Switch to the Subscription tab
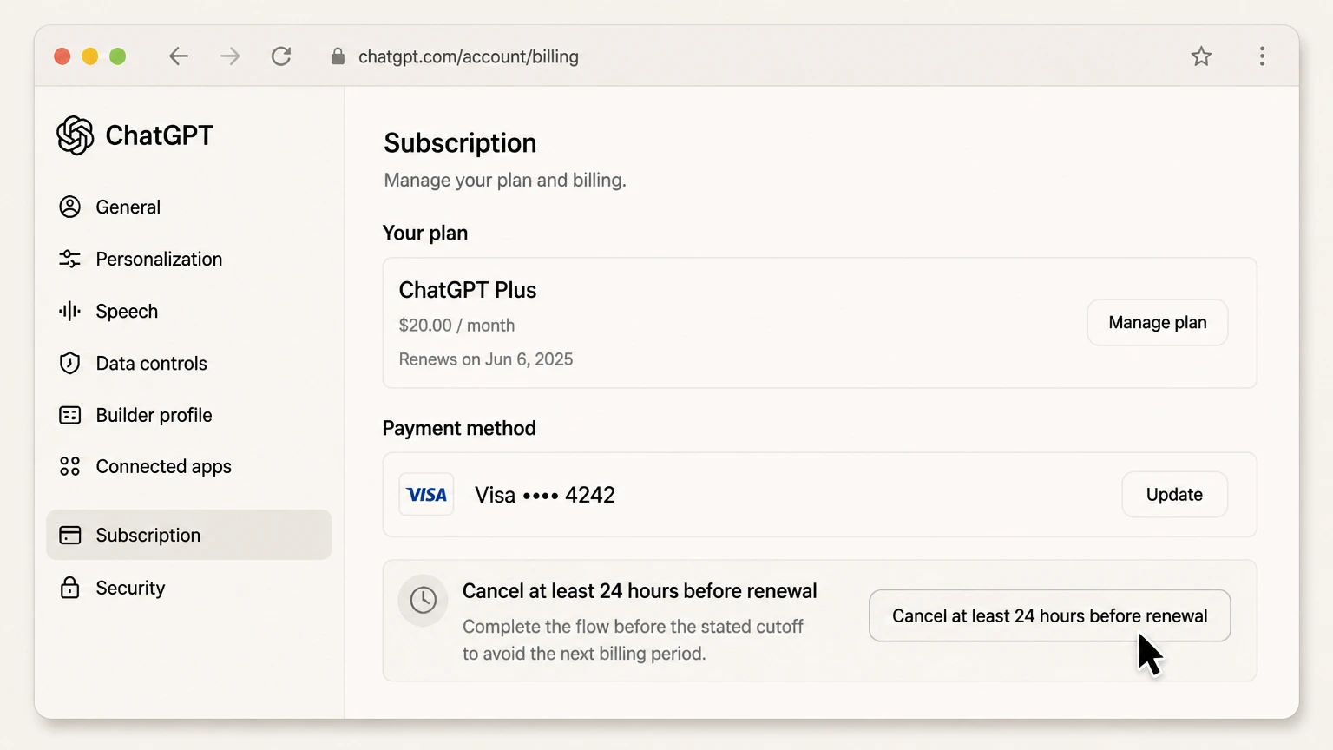The height and width of the screenshot is (750, 1333). pyautogui.click(x=189, y=535)
